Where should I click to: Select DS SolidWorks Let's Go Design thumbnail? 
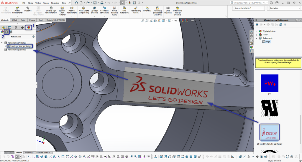point(269,131)
